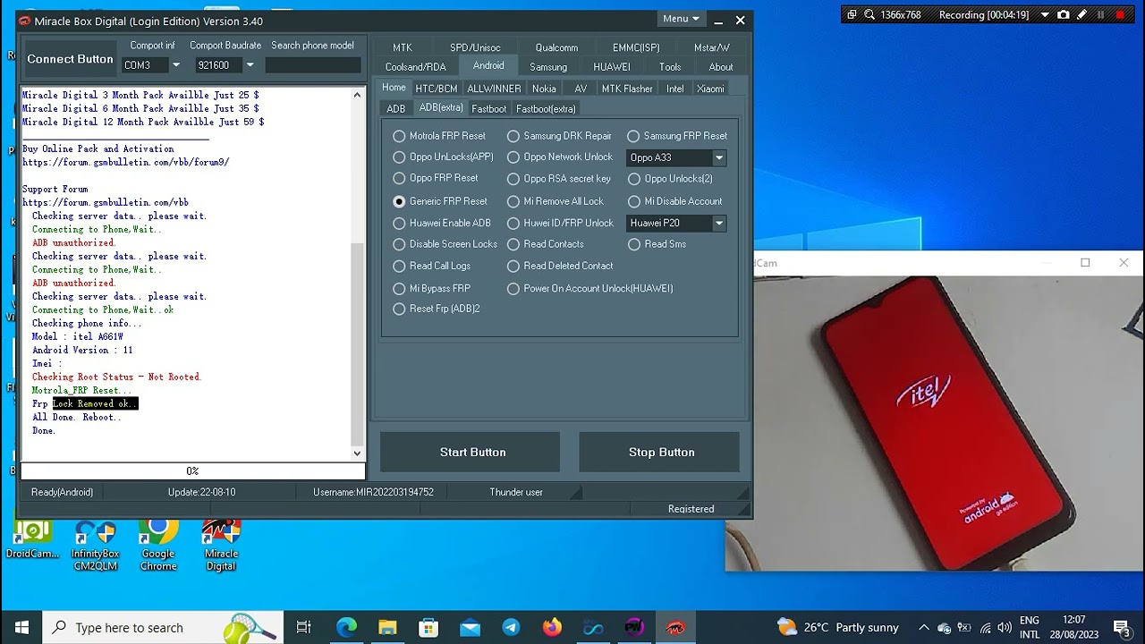Open weather widget 26°C Partly sunny
This screenshot has height=644, width=1145.
pos(837,627)
